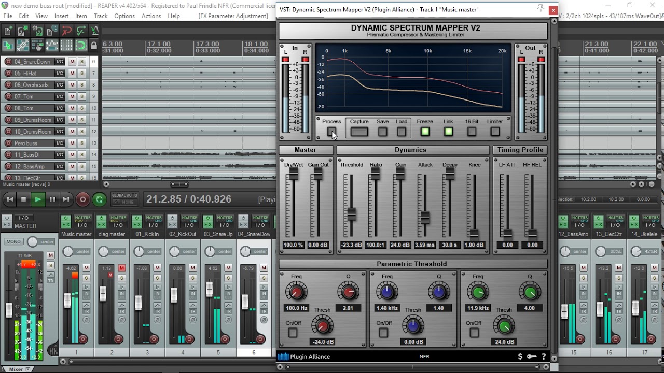
Task: Click the Save project toolbar icon
Action: [x=37, y=31]
